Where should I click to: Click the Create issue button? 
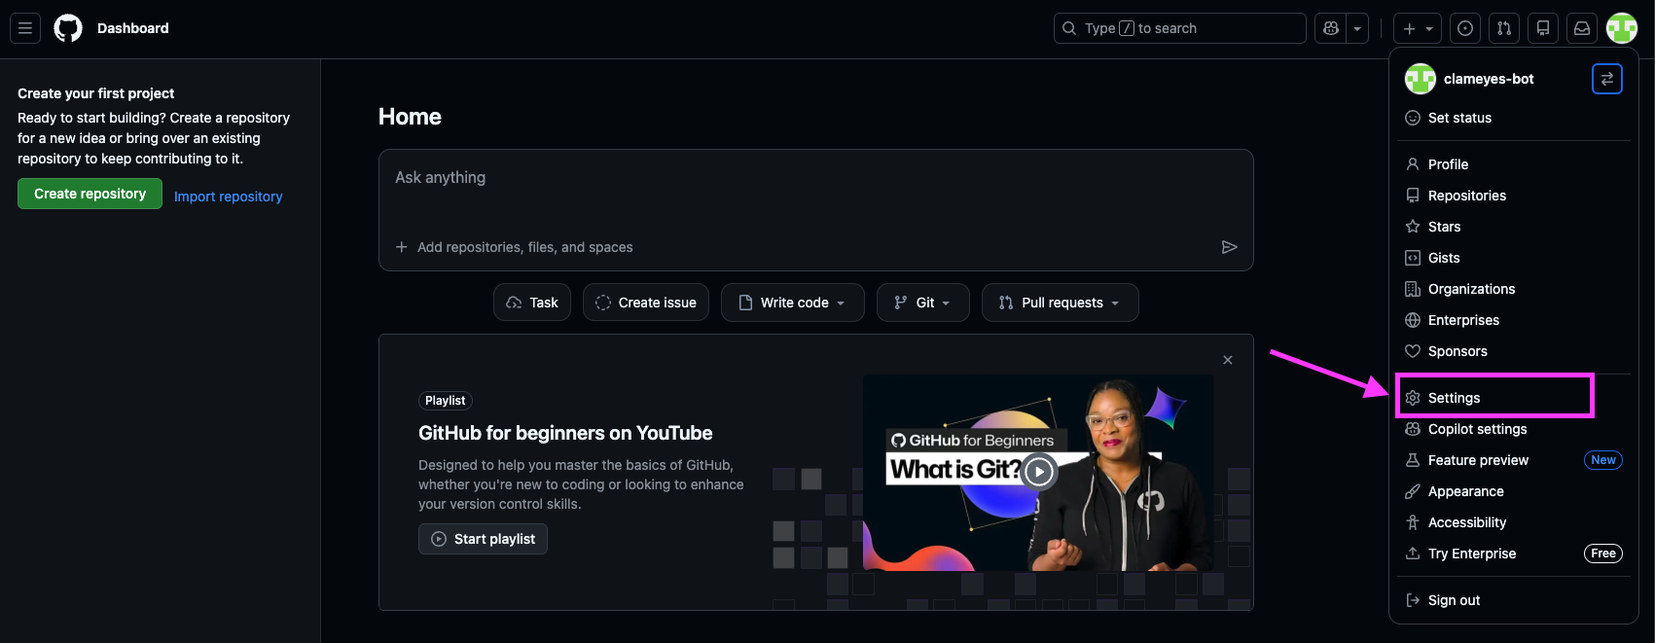[646, 303]
